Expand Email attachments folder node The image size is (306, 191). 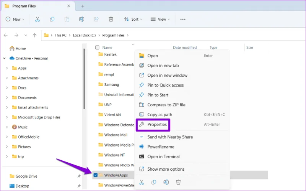click(7, 107)
